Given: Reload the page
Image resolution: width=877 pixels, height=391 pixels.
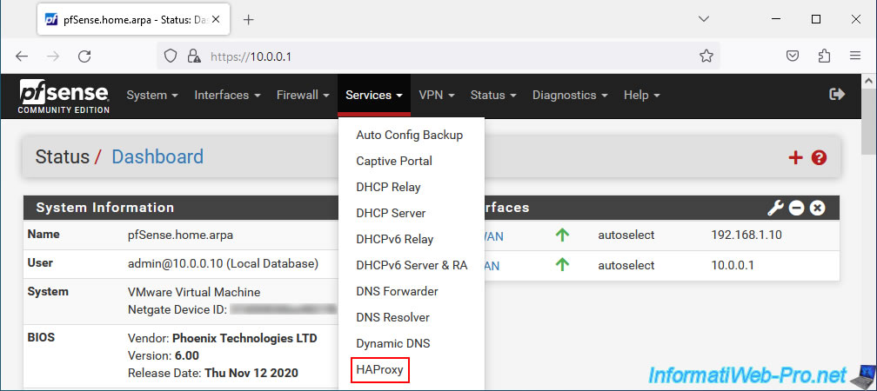Looking at the screenshot, I should (84, 56).
